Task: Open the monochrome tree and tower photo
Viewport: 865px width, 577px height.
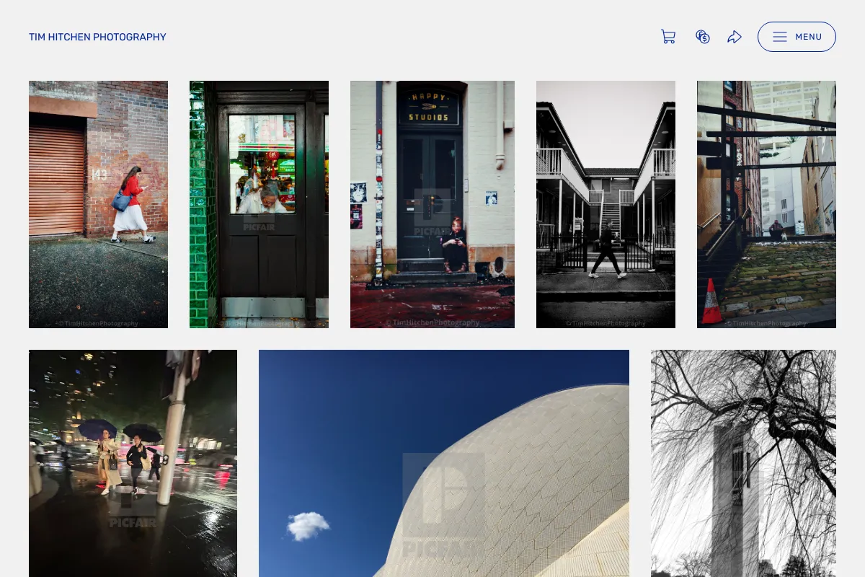Action: click(743, 463)
